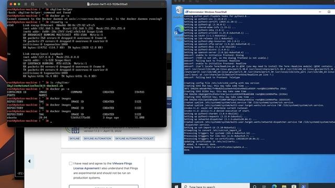Click the Cortana circle in the taskbar
Viewport: 335px width, 188px height.
254,186
